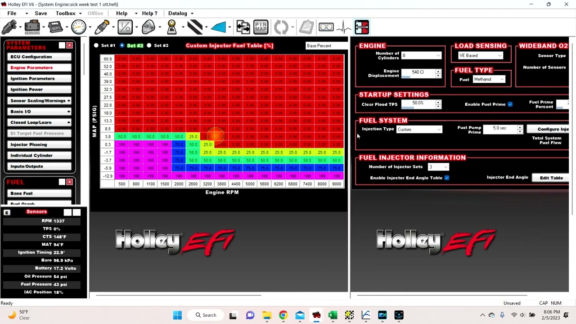Screen dimensions: 576x324
Task: Open the transmission shifter icon
Action: pos(172,27)
